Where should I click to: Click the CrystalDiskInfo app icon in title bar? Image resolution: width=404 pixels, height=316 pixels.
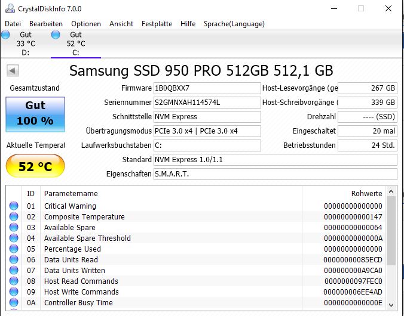(10, 9)
